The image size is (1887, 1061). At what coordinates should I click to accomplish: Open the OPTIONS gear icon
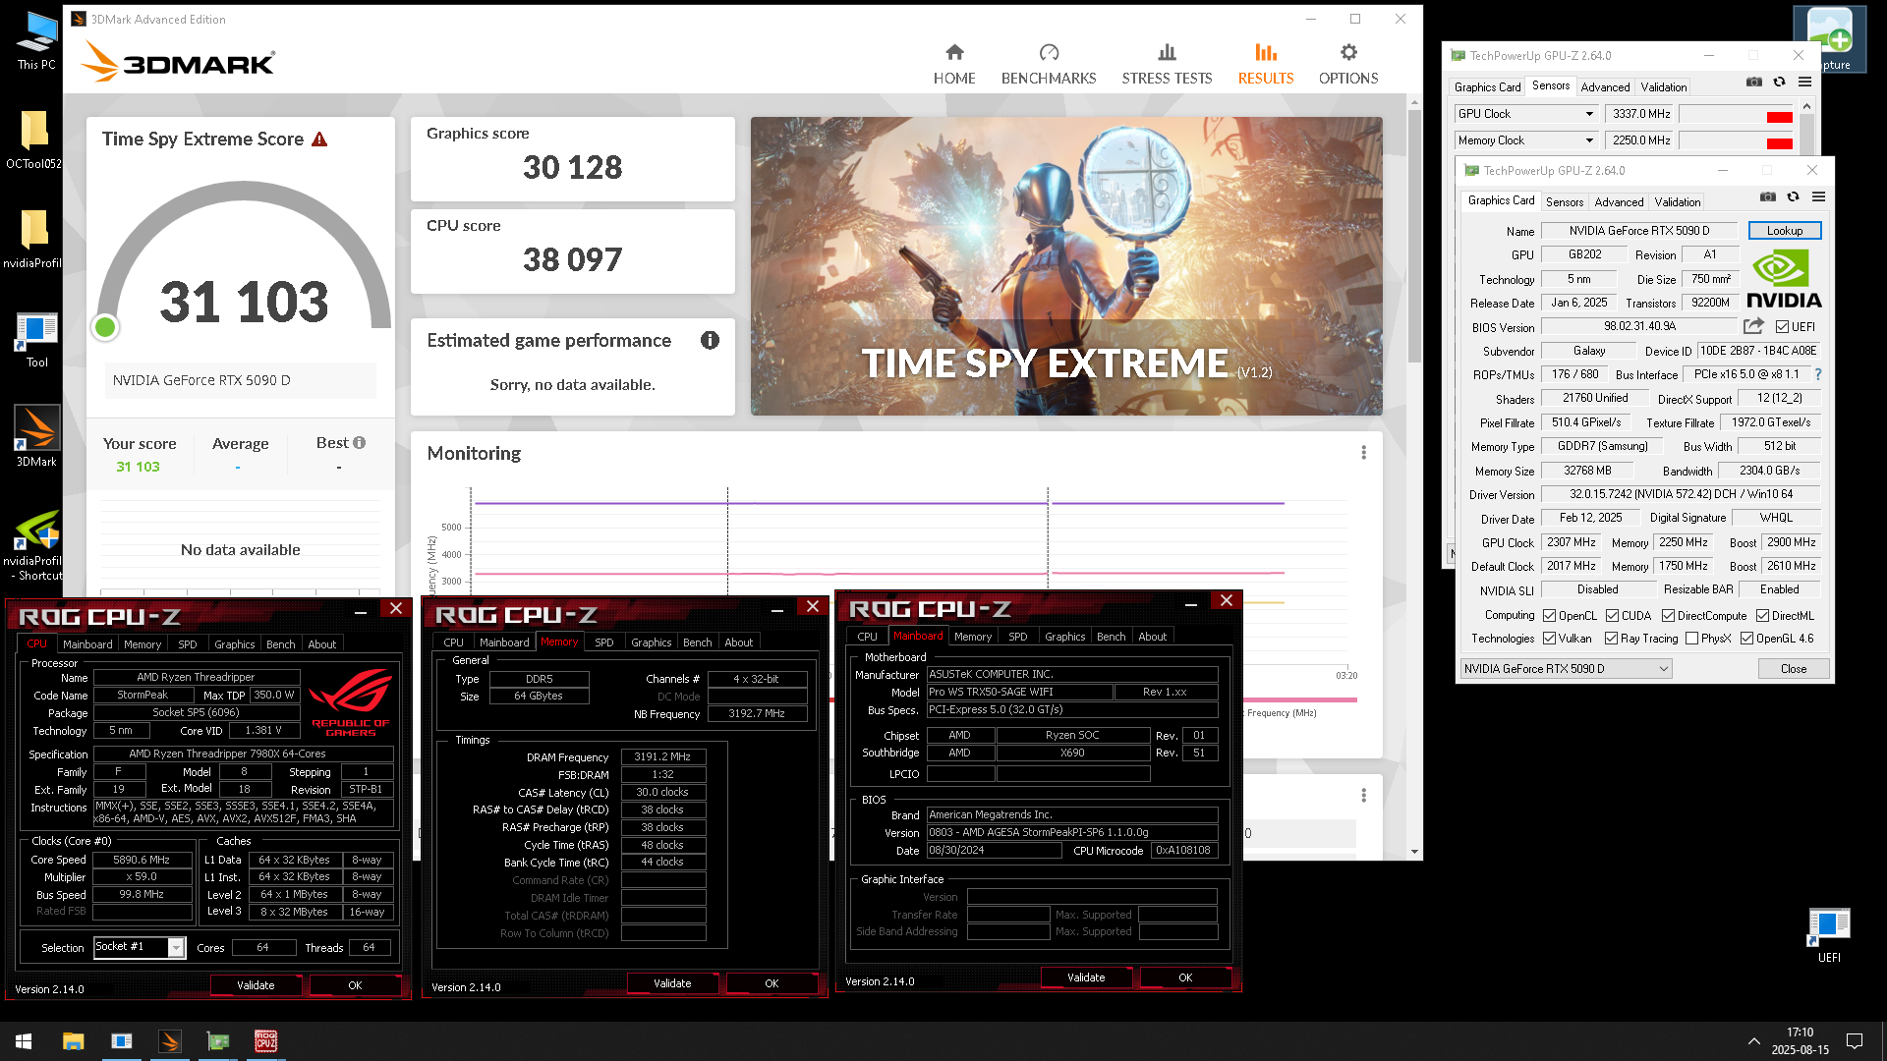(x=1348, y=52)
